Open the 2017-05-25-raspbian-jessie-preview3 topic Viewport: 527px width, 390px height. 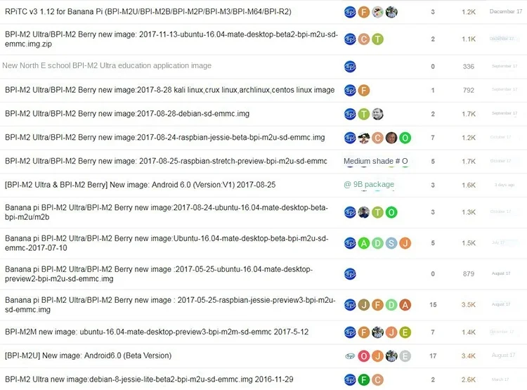(x=170, y=304)
